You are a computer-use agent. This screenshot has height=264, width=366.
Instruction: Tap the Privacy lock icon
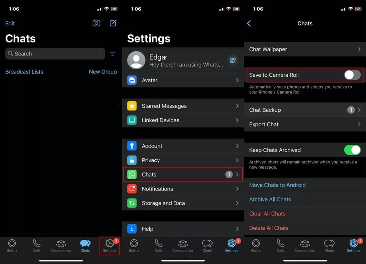pyautogui.click(x=132, y=160)
